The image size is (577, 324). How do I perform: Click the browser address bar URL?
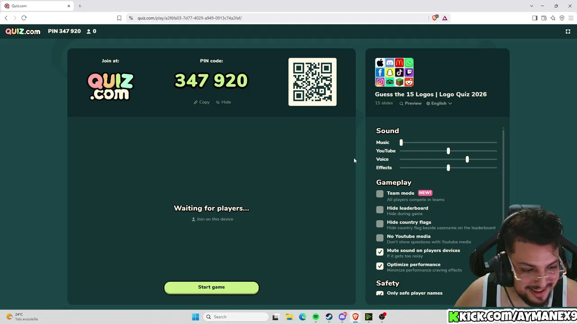coord(189,18)
